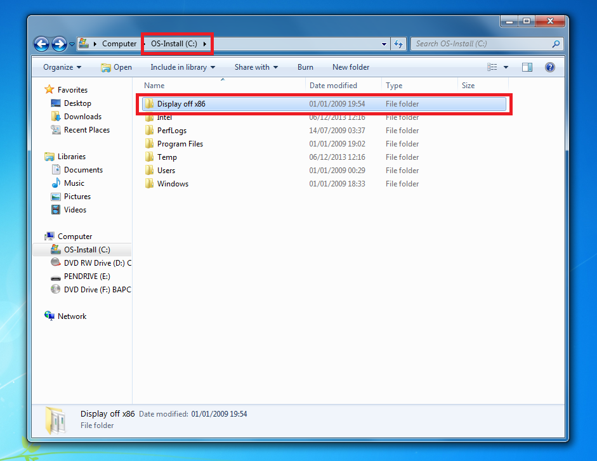597x461 pixels.
Task: Open the Help question mark icon
Action: pos(550,67)
